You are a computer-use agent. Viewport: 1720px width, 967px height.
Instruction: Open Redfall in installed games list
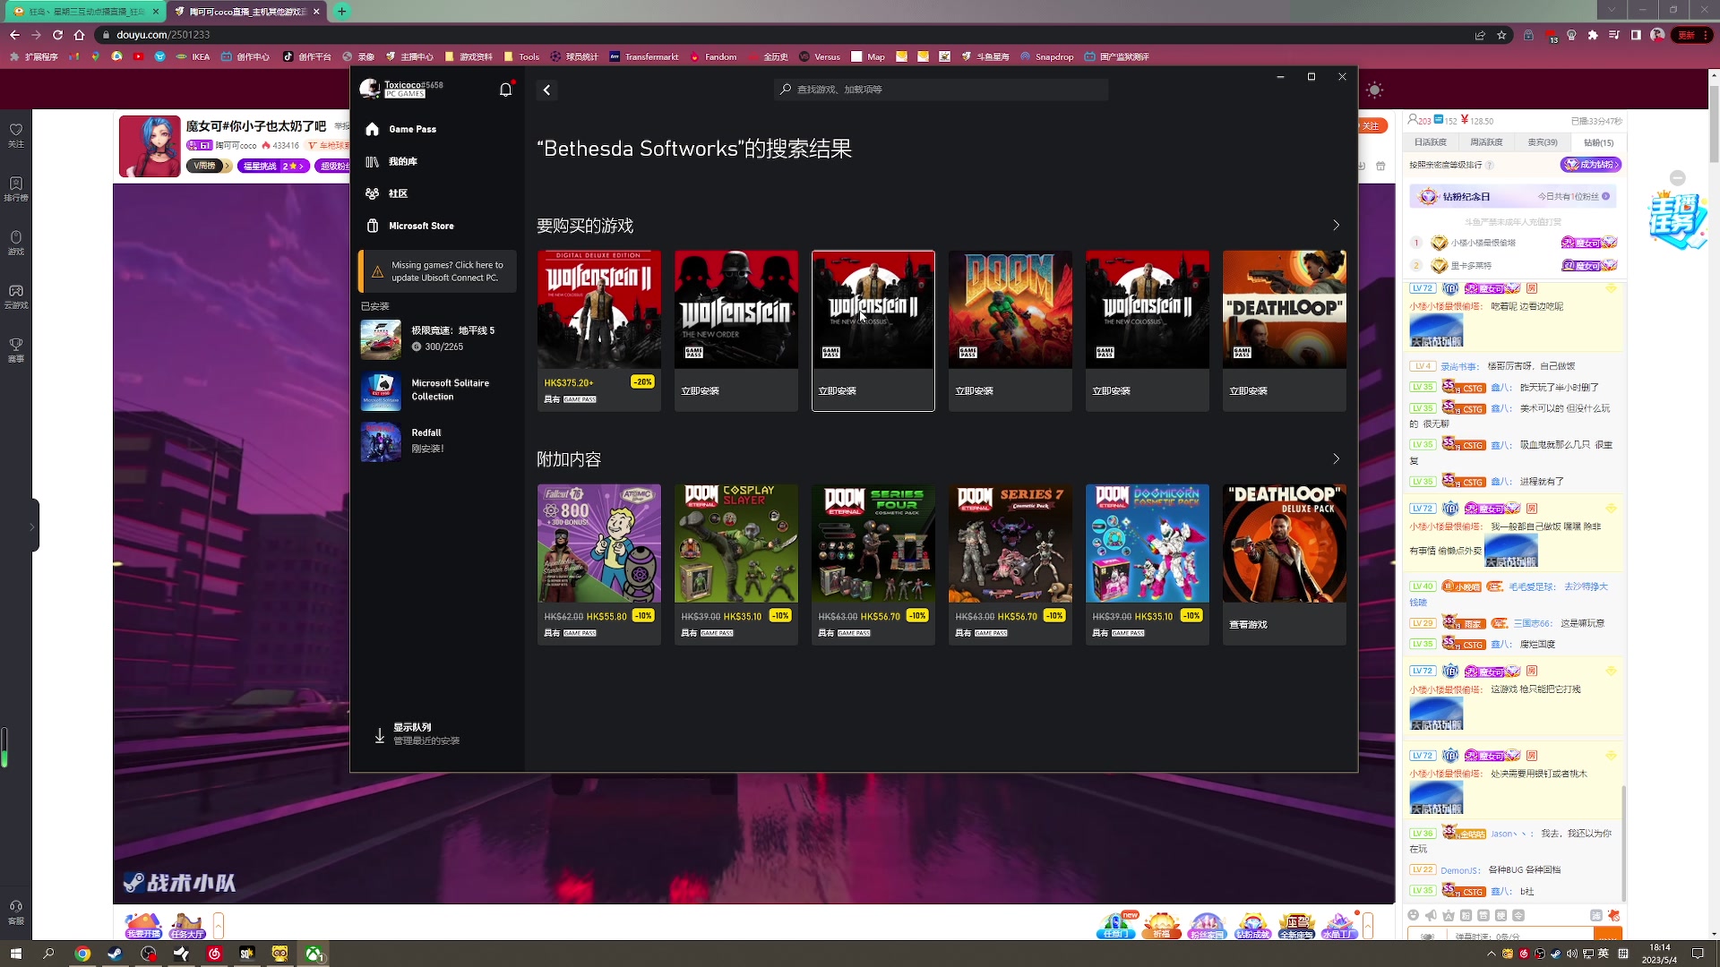(x=426, y=441)
